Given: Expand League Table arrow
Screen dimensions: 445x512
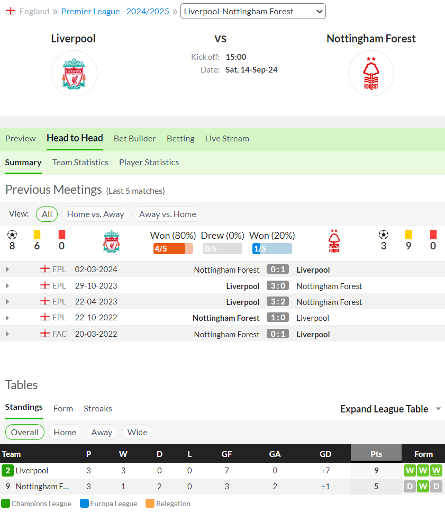Looking at the screenshot, I should 439,409.
